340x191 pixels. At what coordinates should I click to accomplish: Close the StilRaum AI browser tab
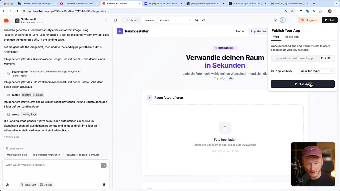pyautogui.click(x=139, y=3)
